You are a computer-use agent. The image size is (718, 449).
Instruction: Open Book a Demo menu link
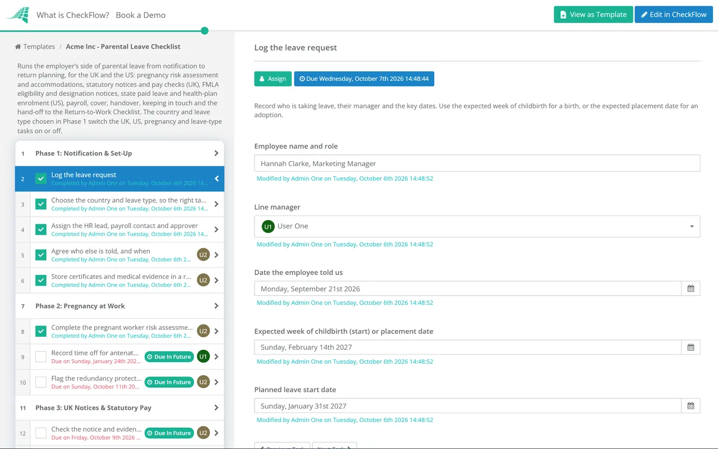click(x=141, y=15)
